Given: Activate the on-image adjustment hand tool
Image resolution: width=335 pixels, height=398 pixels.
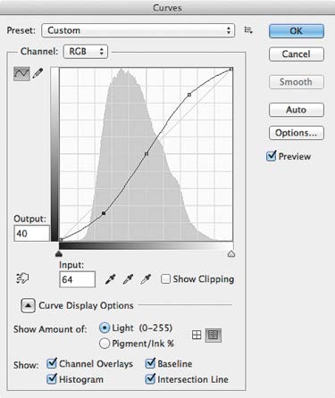Looking at the screenshot, I should tap(22, 278).
